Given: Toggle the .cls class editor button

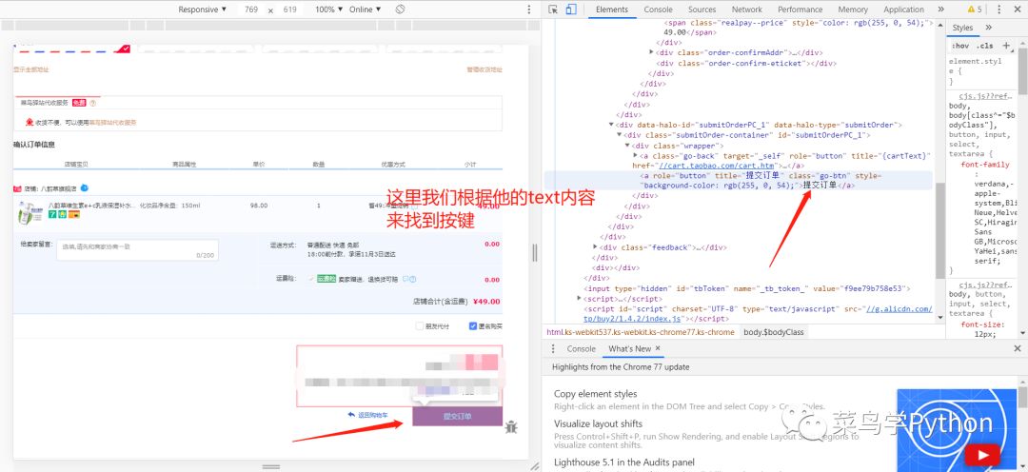Looking at the screenshot, I should pos(985,46).
